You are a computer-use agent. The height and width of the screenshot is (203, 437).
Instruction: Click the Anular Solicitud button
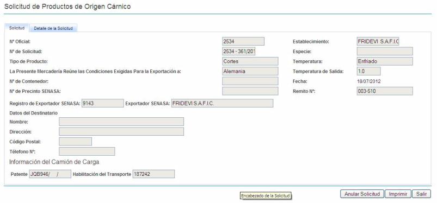click(x=362, y=194)
